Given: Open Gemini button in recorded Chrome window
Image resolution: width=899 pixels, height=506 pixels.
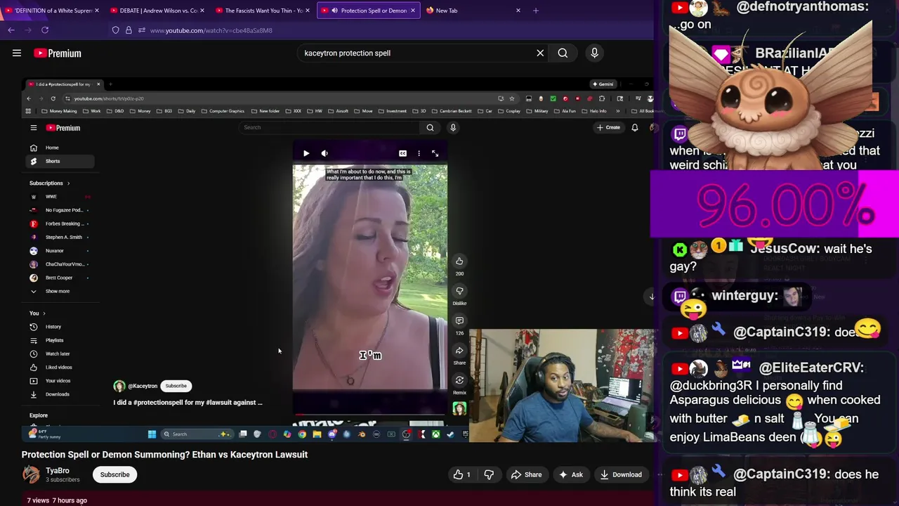Looking at the screenshot, I should pyautogui.click(x=603, y=84).
